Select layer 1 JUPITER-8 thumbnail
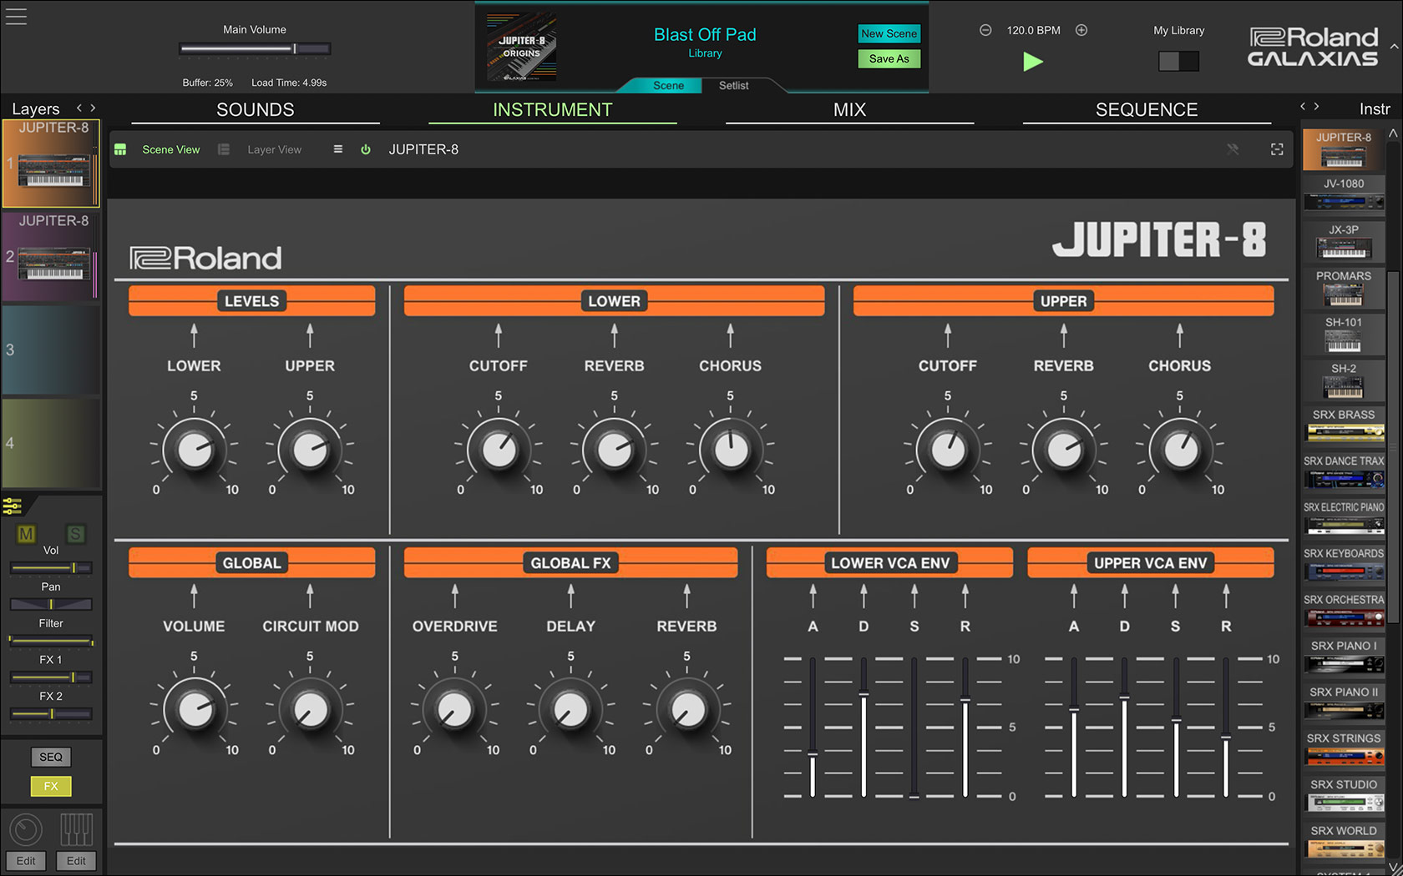 (51, 164)
